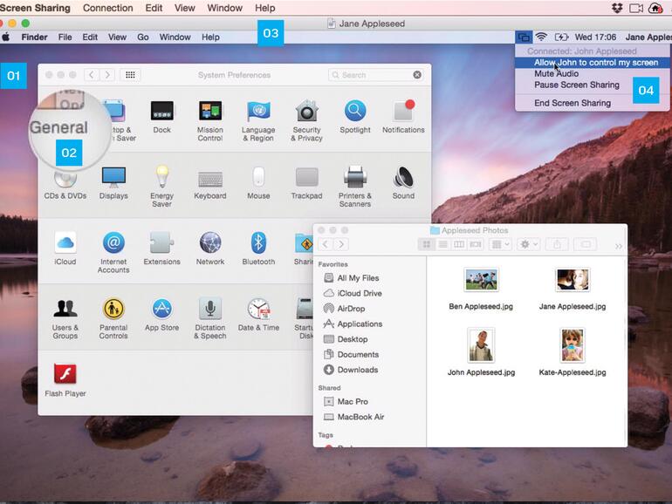Select Jane Appleseed.jpg thumbnail
Viewport: 672px width, 504px height.
coord(573,280)
